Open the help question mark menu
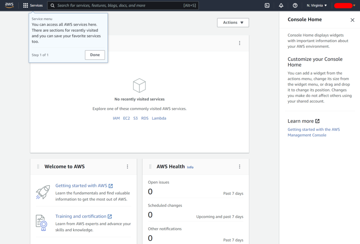 [295, 5]
